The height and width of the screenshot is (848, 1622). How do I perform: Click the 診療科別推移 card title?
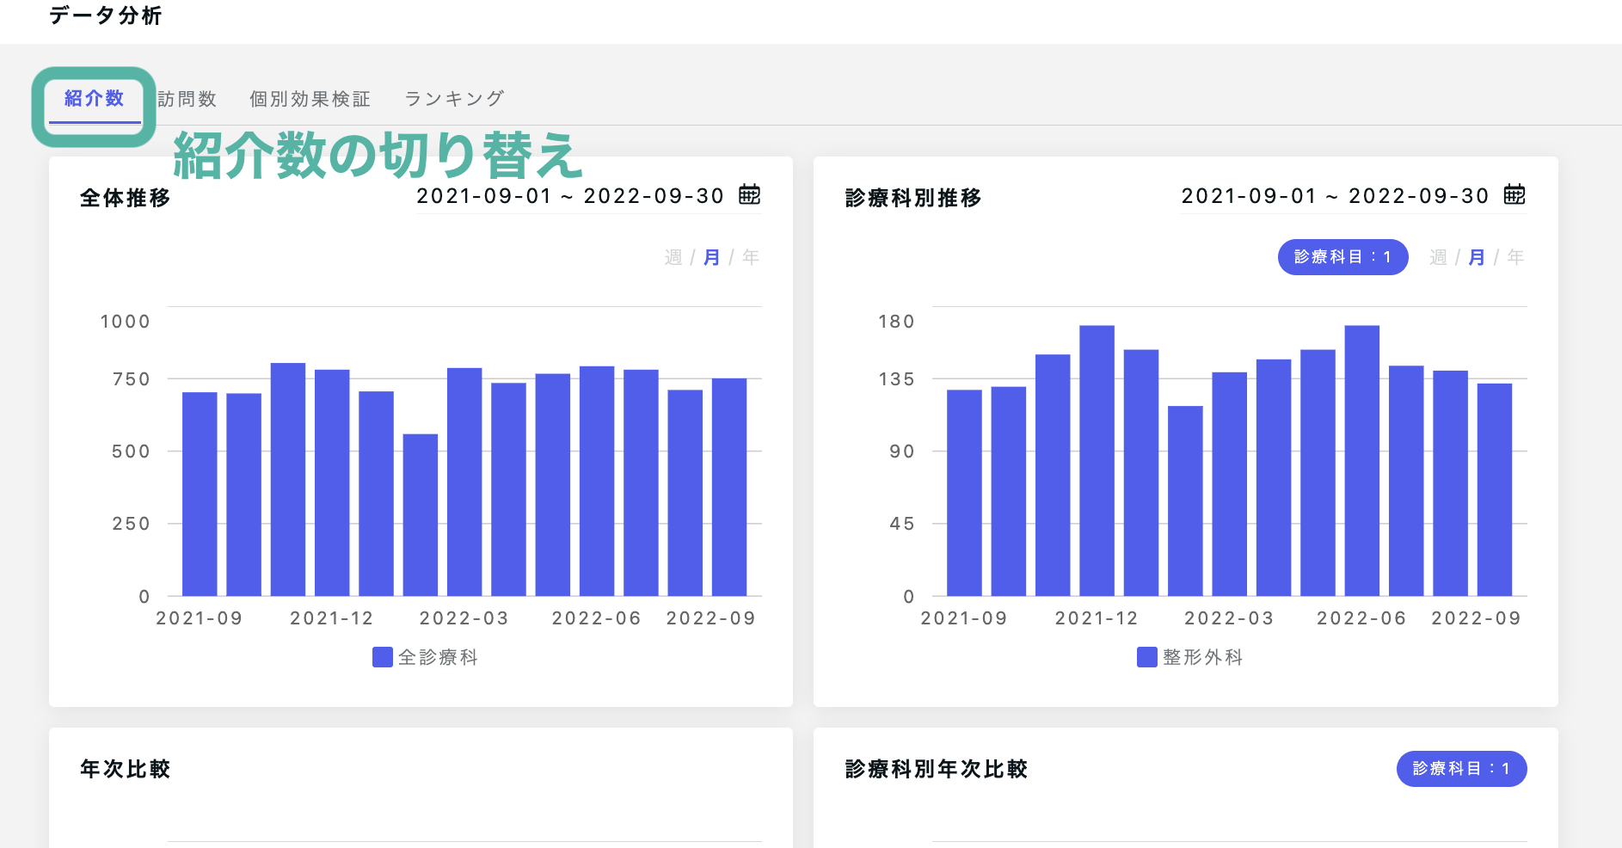pyautogui.click(x=913, y=198)
